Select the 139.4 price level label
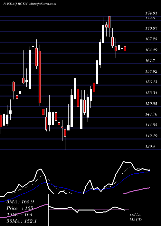The width and height of the screenshot is (161, 226). click(x=150, y=147)
